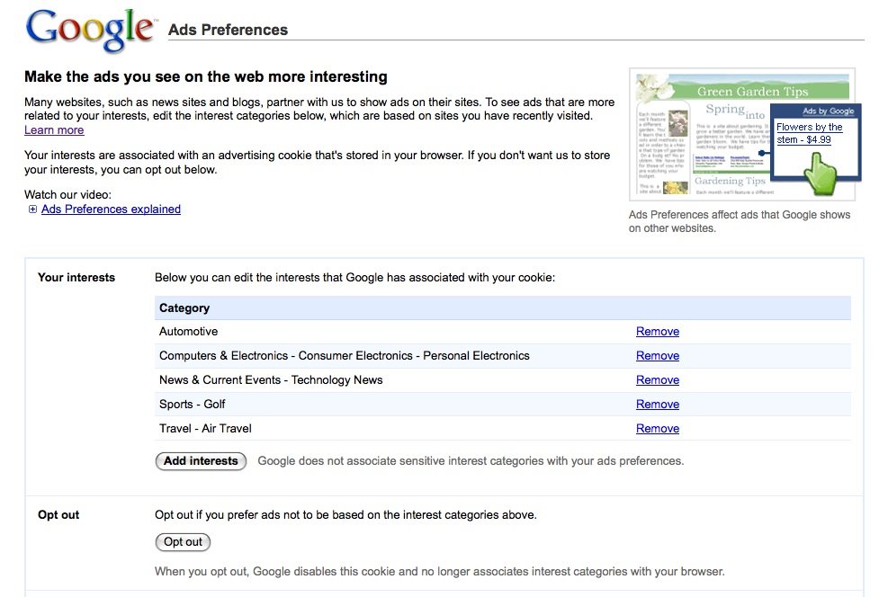Open the Ads Preferences explained video link
The height and width of the screenshot is (597, 879).
tap(111, 209)
